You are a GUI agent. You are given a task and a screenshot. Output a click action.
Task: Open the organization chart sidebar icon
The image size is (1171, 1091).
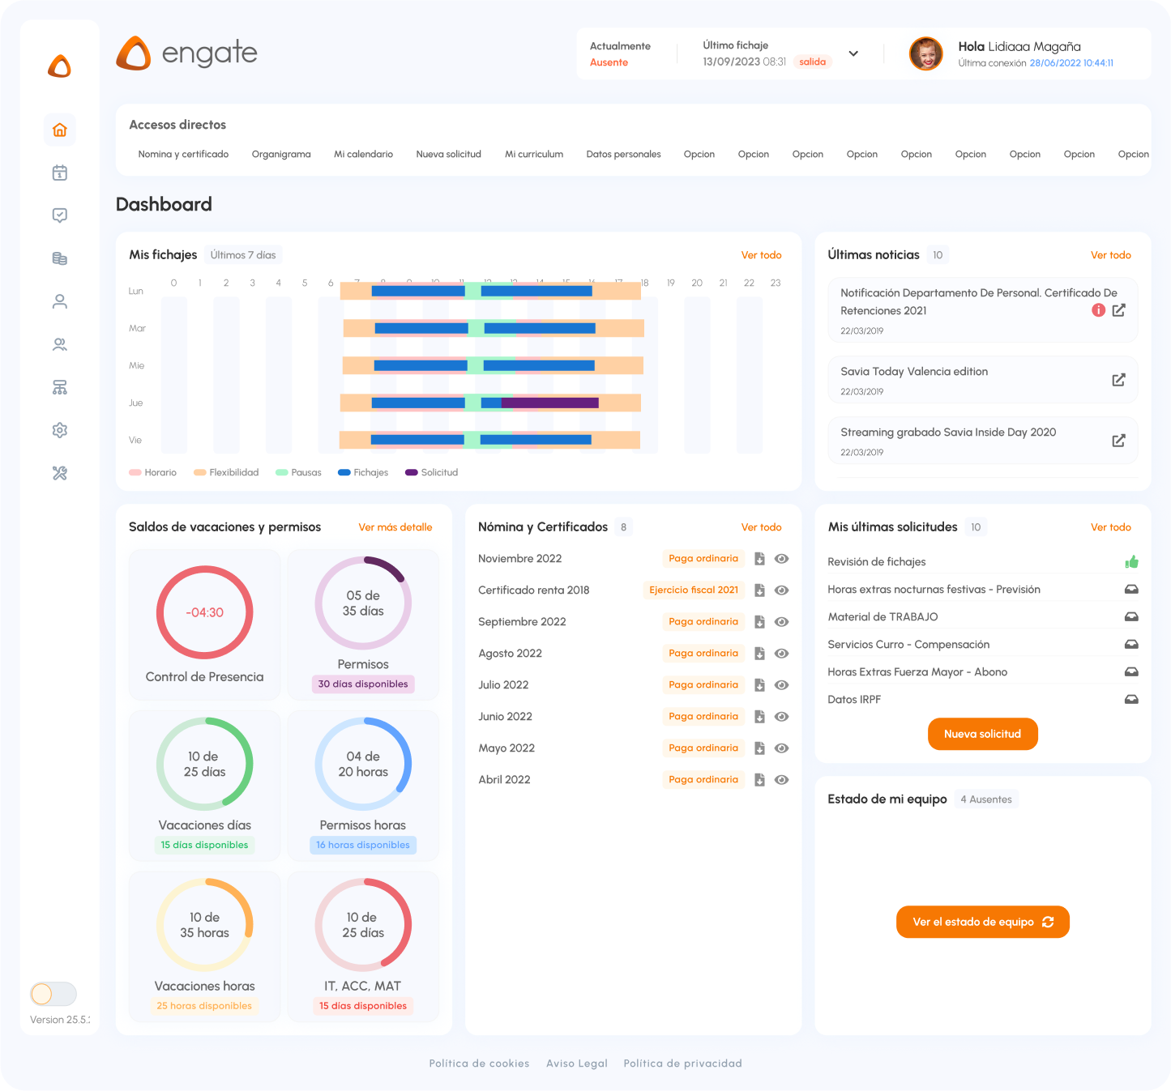[x=59, y=387]
